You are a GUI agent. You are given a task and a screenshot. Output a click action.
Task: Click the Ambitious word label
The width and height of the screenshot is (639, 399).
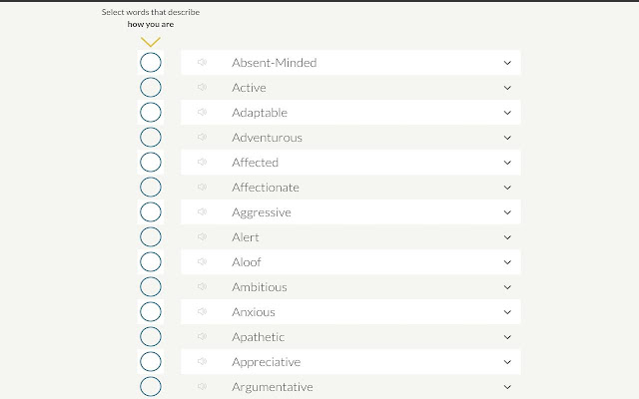(x=260, y=287)
